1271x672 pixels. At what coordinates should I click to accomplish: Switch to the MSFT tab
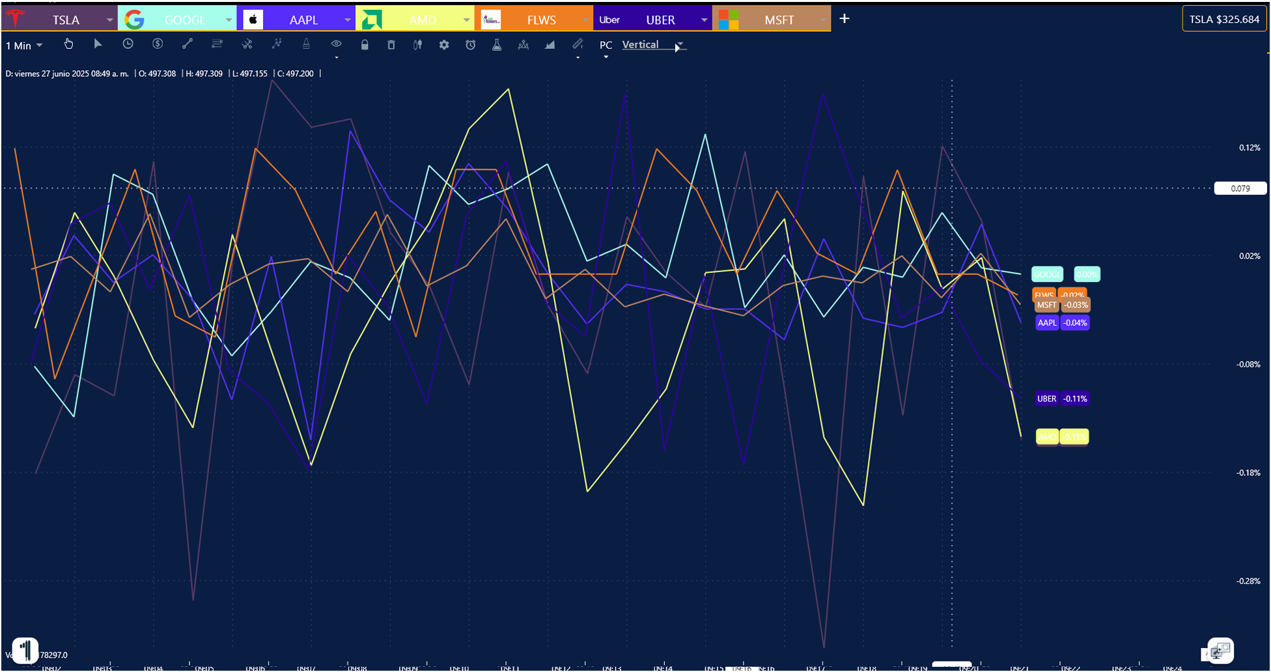pos(779,20)
